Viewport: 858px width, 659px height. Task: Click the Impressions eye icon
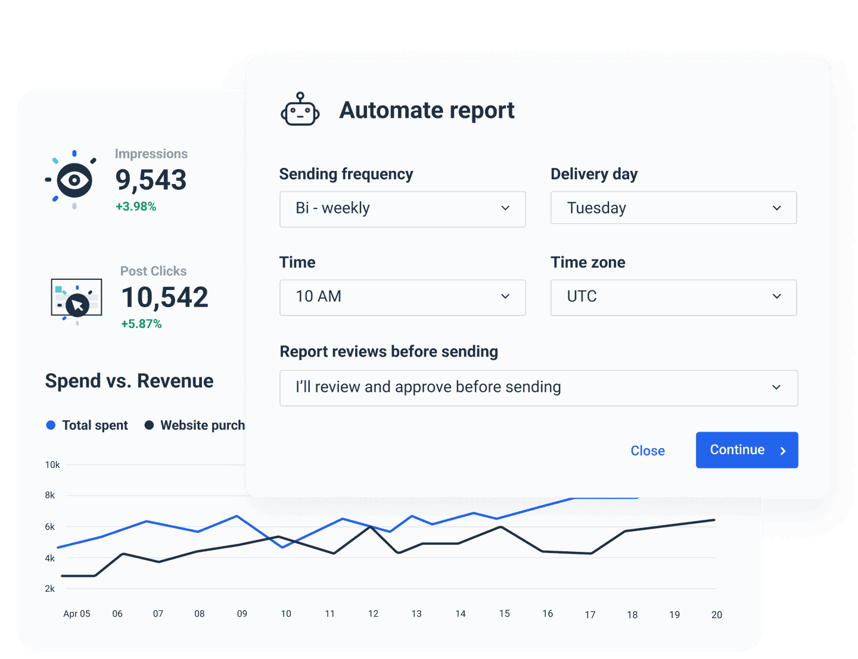tap(73, 179)
